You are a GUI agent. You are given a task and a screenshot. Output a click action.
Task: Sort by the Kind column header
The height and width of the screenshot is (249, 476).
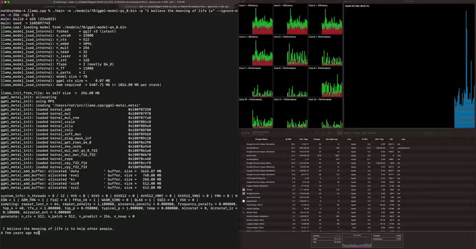pyautogui.click(x=349, y=139)
